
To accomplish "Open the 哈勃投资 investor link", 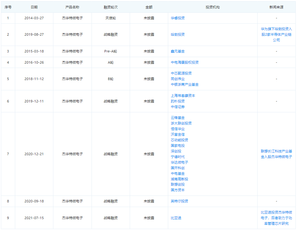I will pos(178,34).
